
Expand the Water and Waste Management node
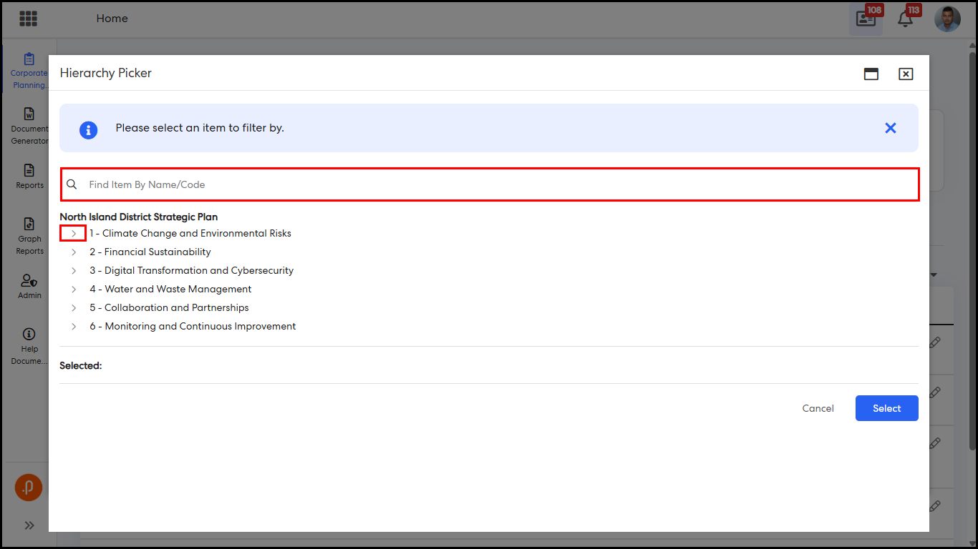73,290
